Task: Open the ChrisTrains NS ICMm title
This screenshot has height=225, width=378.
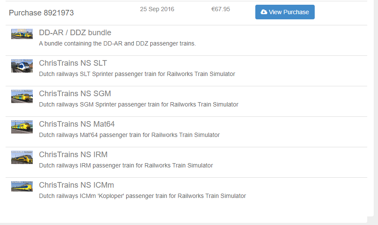Action: pos(76,185)
